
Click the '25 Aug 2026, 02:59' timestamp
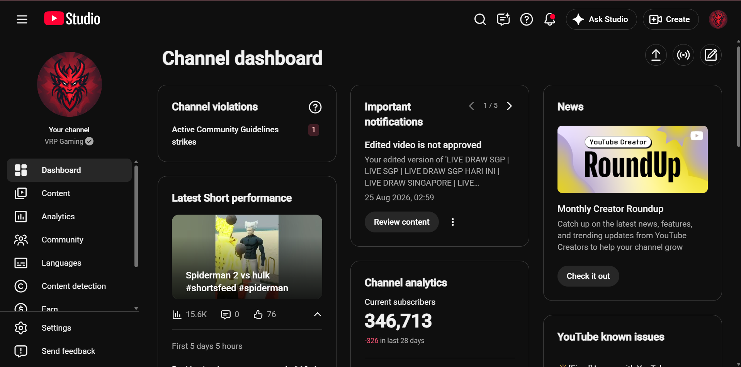click(x=399, y=198)
